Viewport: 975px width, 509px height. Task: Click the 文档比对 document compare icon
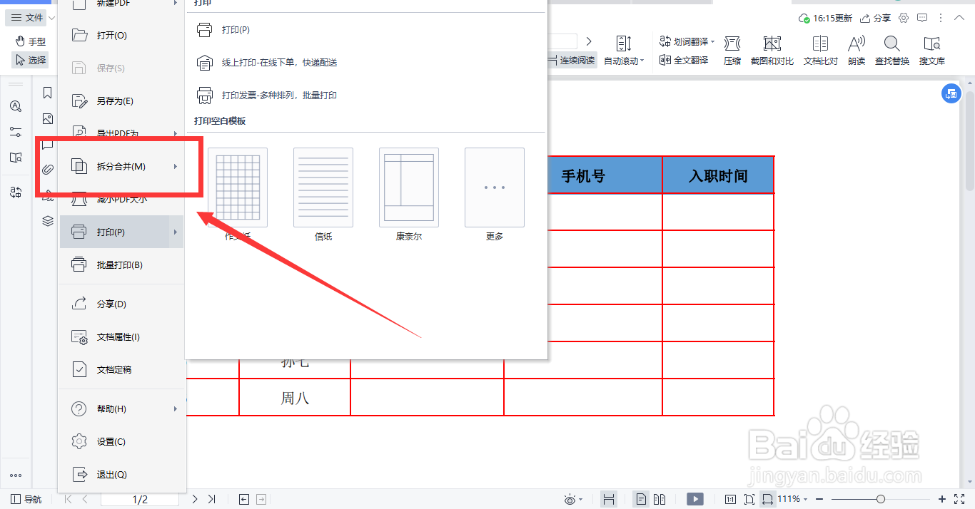(x=821, y=43)
